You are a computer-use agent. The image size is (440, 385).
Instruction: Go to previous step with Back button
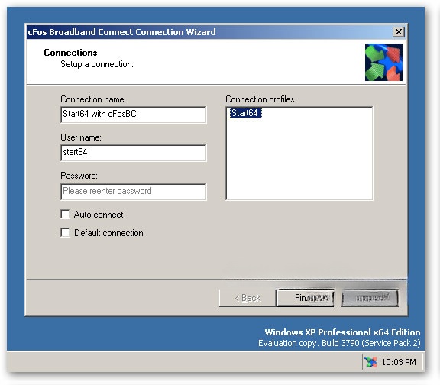(247, 298)
